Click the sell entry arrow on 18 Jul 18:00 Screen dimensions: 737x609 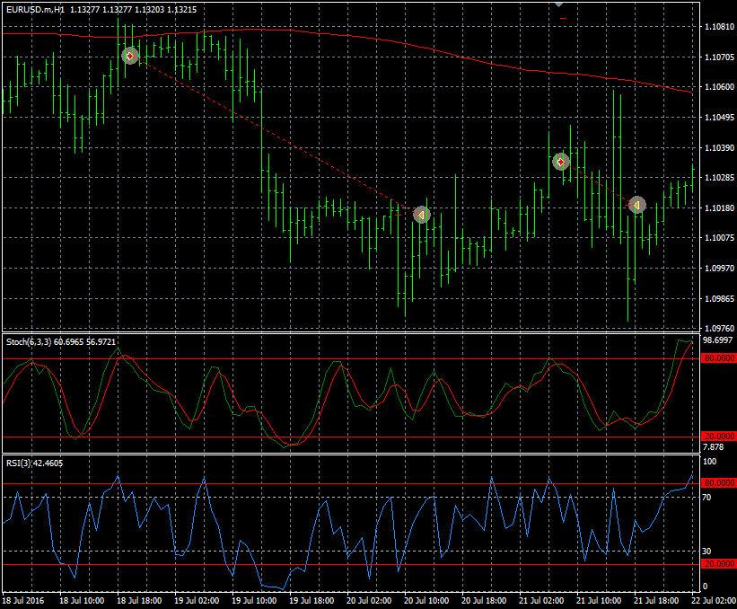click(130, 56)
